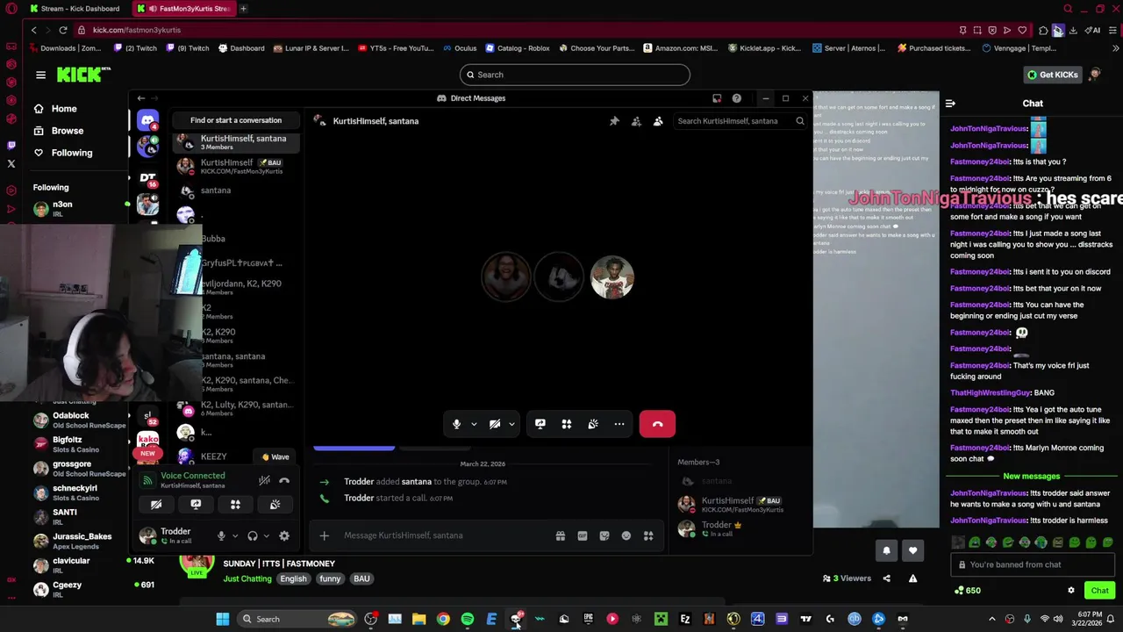The image size is (1123, 632).
Task: Deafen with headphones icon in user panel
Action: click(253, 535)
